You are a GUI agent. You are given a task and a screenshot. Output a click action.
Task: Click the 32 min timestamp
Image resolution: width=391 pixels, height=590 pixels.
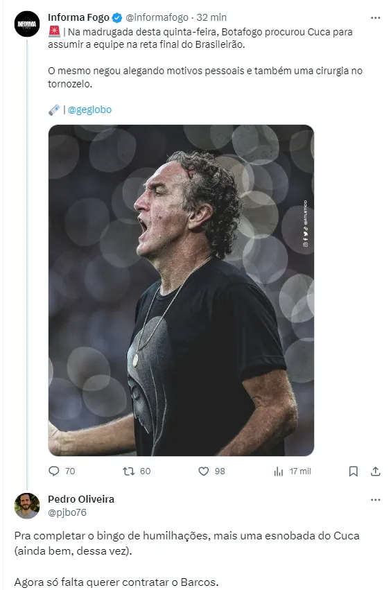tap(211, 17)
